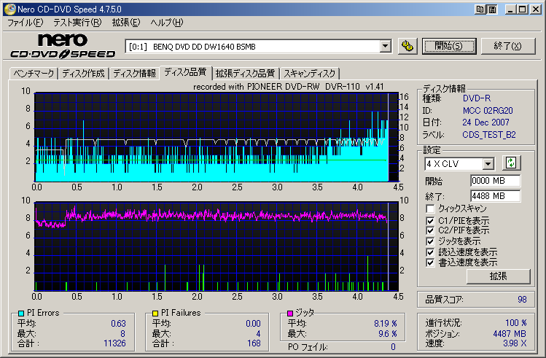Click the save screenshot floppy icon in title bar
The image size is (546, 358).
pyautogui.click(x=492, y=9)
